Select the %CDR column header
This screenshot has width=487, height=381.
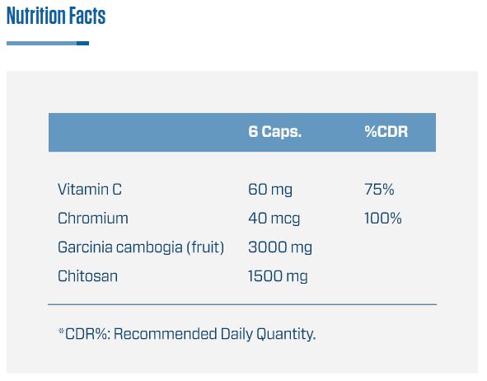[386, 131]
